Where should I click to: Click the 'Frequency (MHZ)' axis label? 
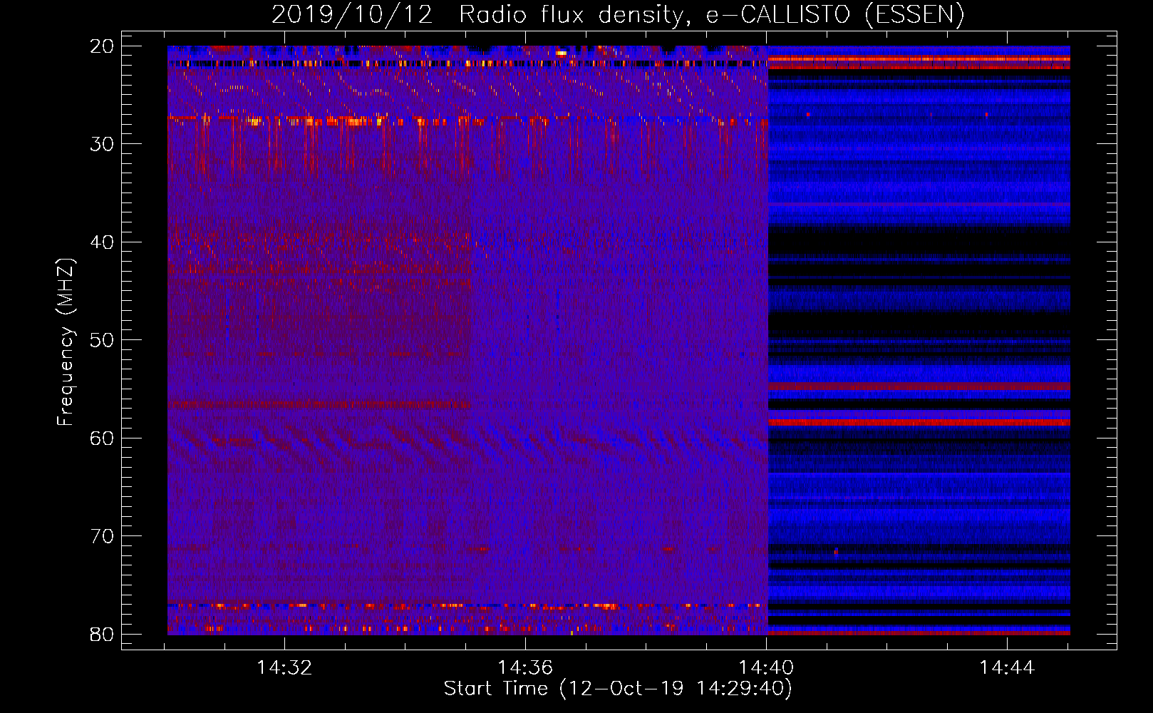[66, 342]
